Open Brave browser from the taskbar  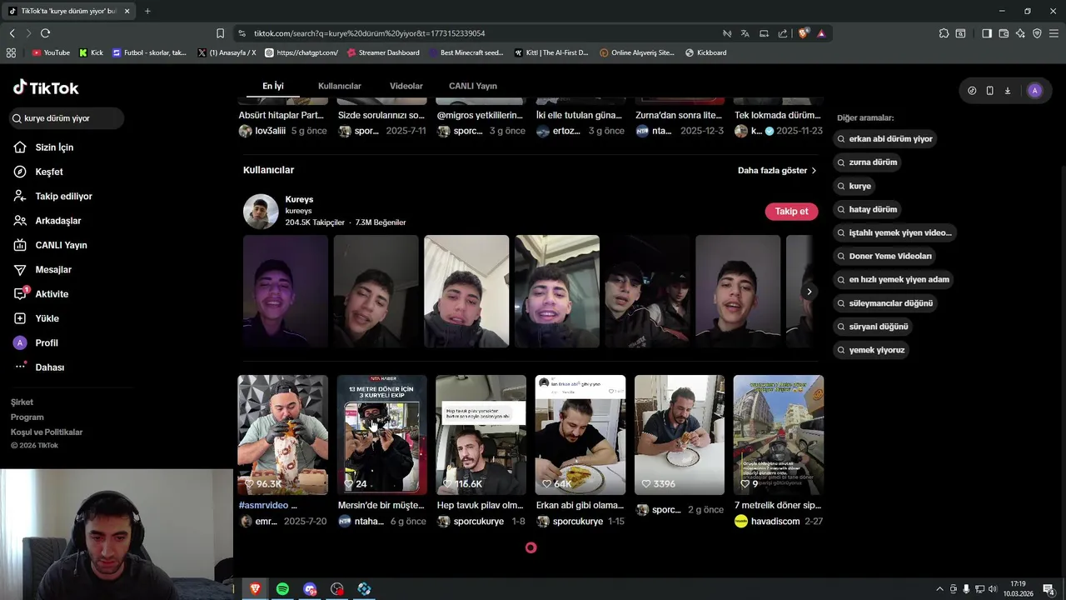(255, 589)
